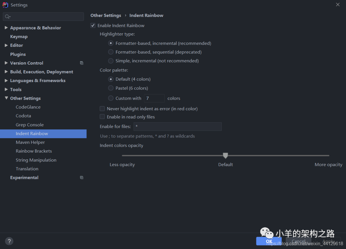Choose the Default (4 colors) palette

111,79
